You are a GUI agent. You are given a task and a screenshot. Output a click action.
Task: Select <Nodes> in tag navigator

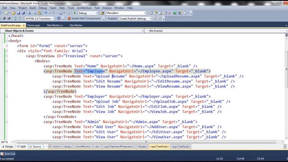point(142,147)
